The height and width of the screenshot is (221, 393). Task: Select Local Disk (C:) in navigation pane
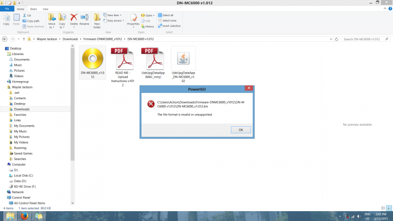[x=21, y=175]
